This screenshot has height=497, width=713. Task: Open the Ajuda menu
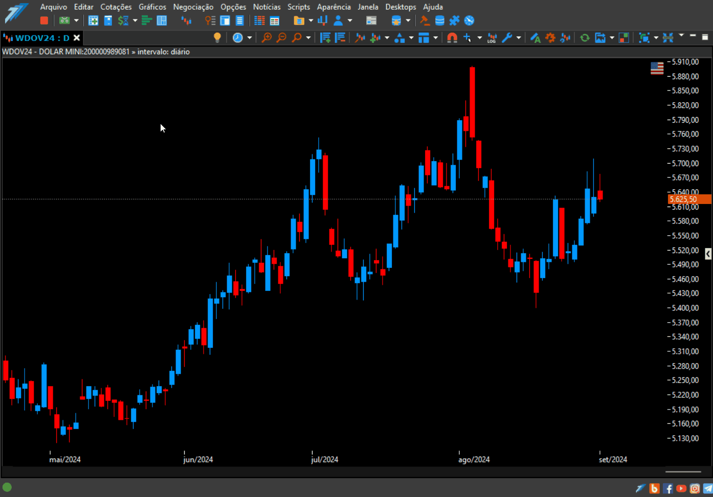(433, 7)
